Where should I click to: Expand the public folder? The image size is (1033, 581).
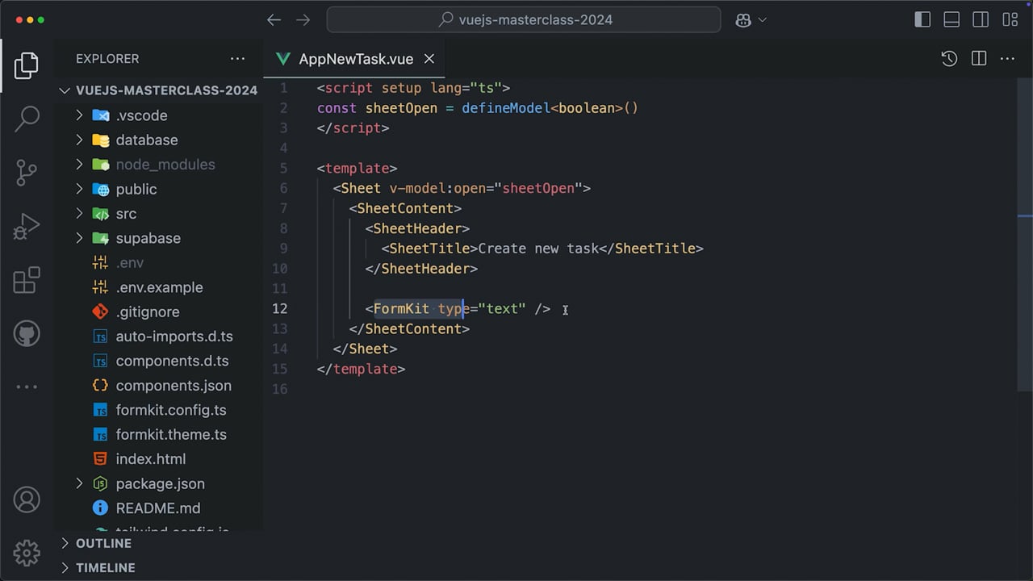79,189
